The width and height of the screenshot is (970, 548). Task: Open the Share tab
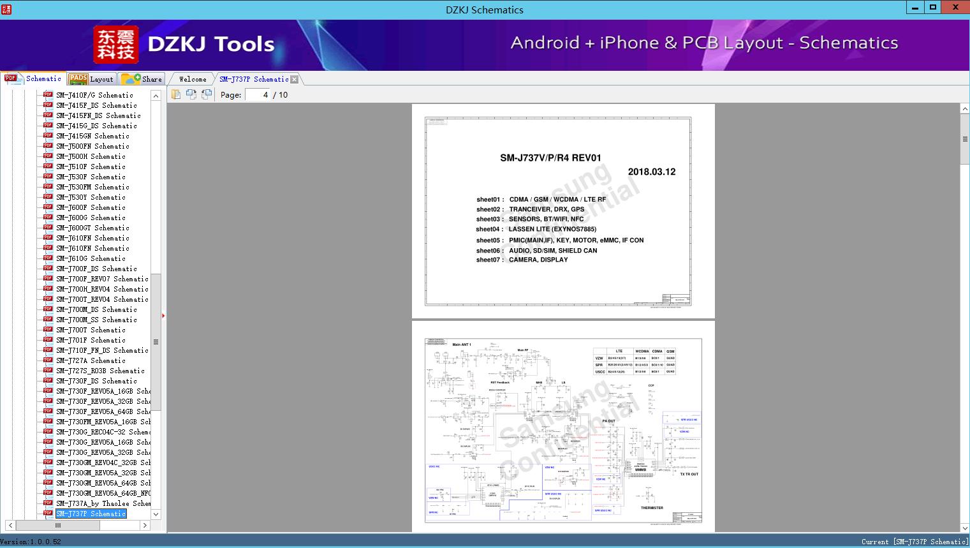(x=142, y=78)
